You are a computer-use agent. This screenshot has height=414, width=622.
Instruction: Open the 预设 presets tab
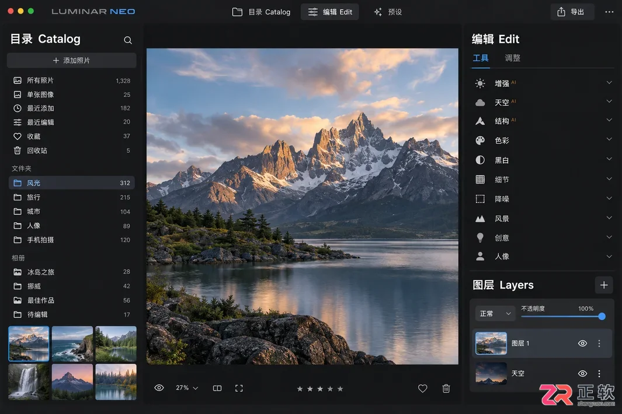click(388, 12)
